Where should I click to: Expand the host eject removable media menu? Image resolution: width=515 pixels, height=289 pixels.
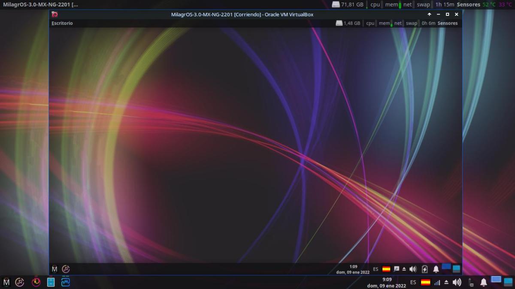coord(446,282)
